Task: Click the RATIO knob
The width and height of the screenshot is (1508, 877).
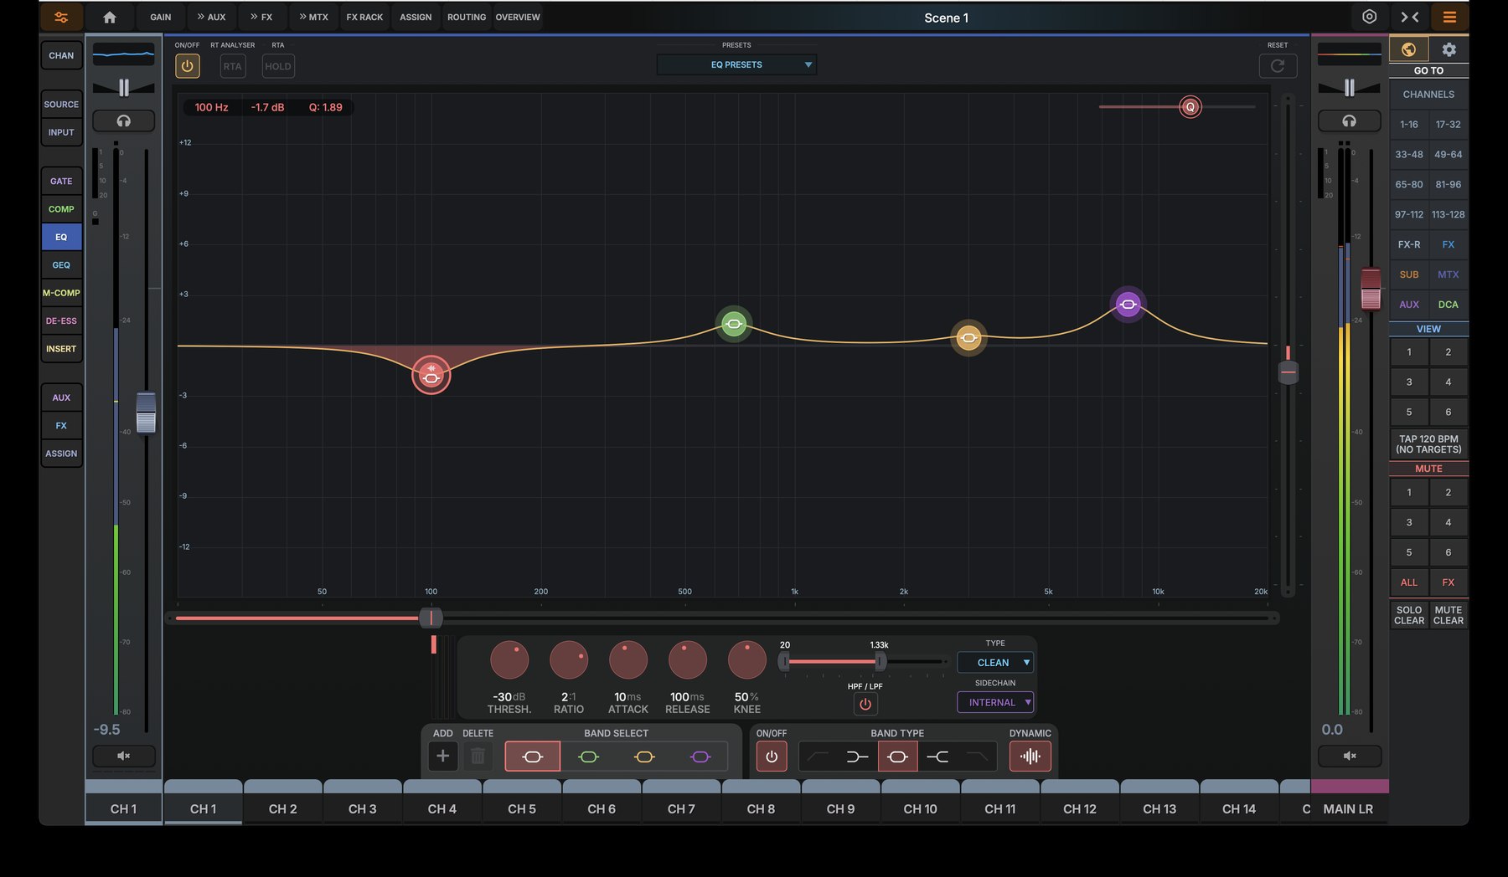Action: coord(569,660)
